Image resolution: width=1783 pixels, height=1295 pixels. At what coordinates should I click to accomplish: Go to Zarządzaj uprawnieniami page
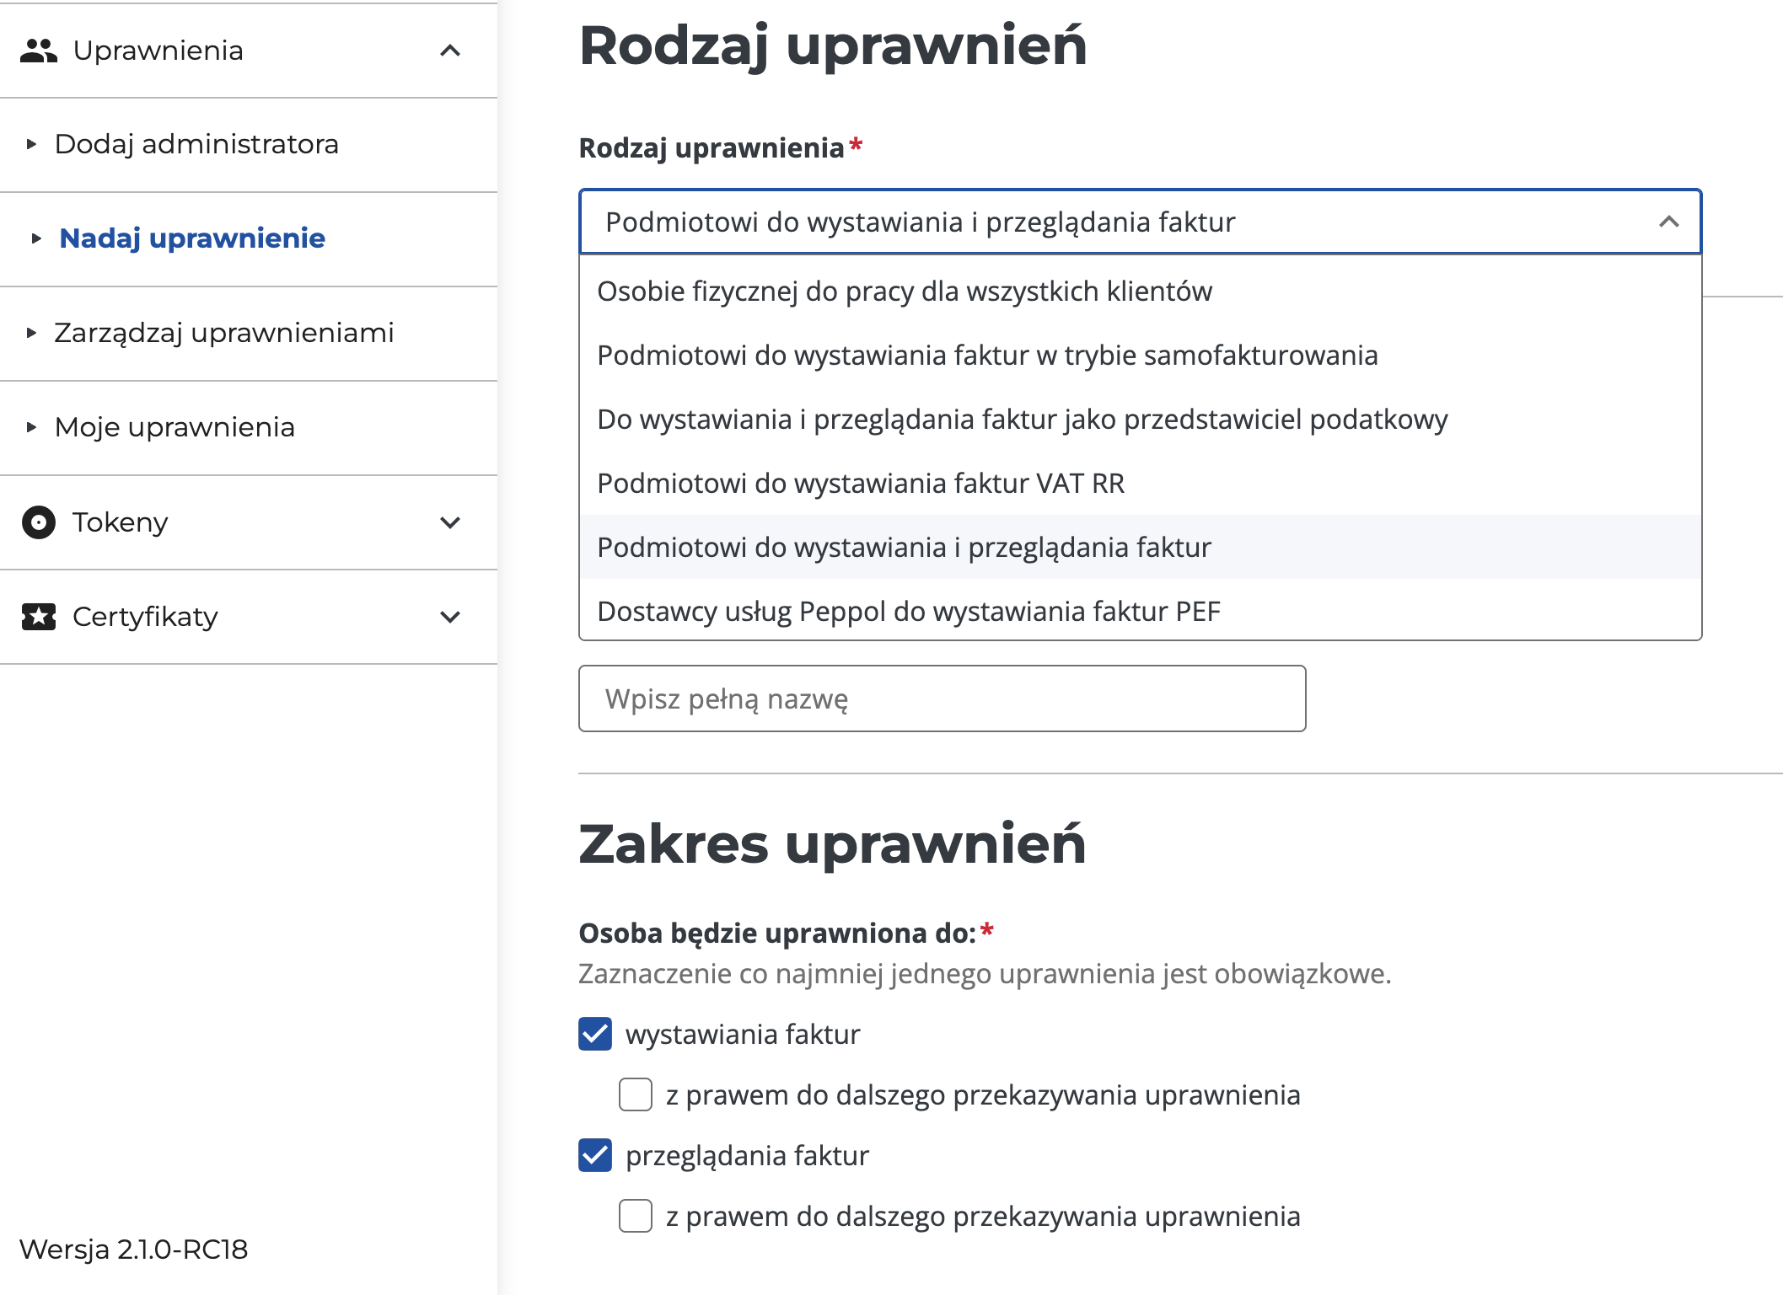click(x=223, y=333)
